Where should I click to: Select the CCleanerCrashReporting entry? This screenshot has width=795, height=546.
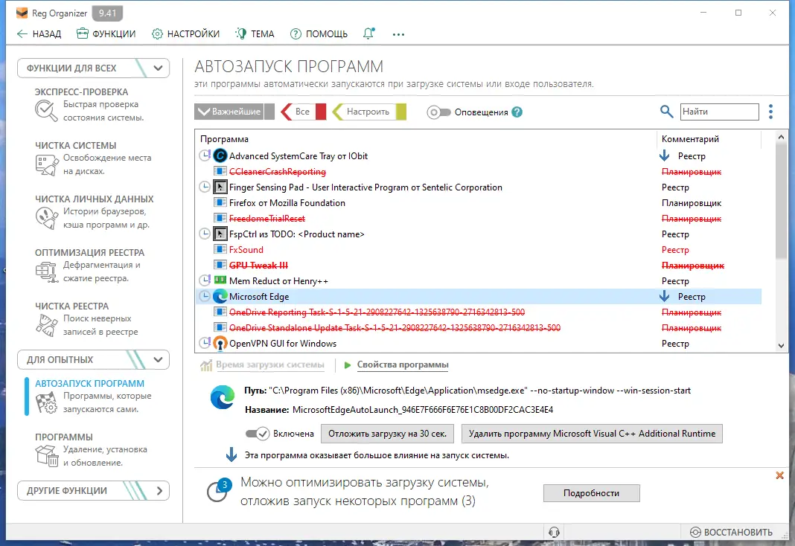pyautogui.click(x=478, y=172)
